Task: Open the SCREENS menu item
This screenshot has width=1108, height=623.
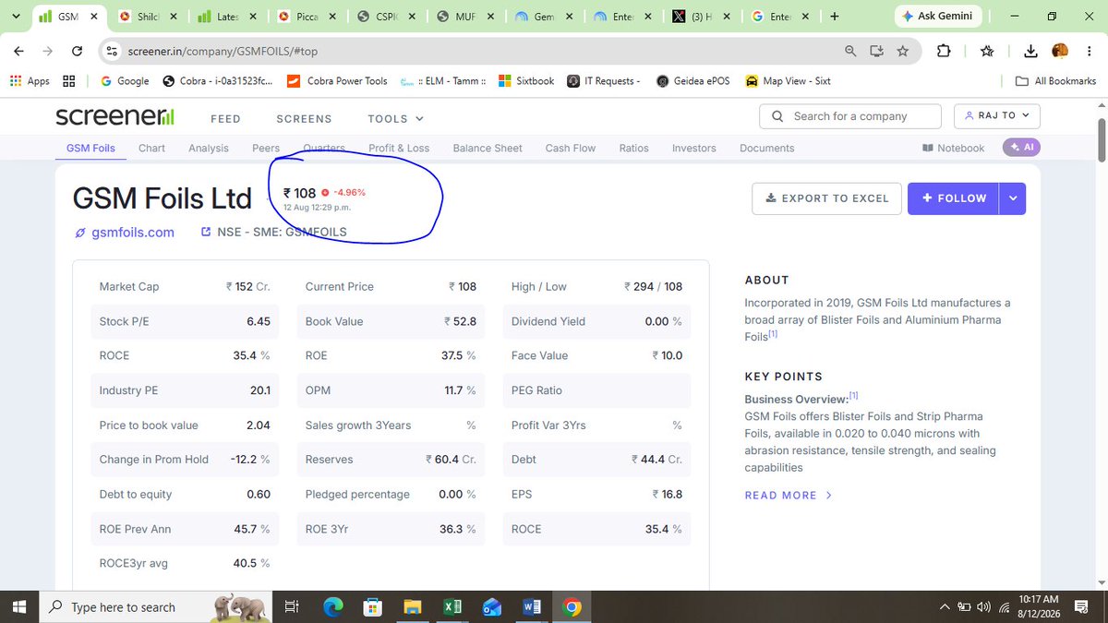Action: 304,119
